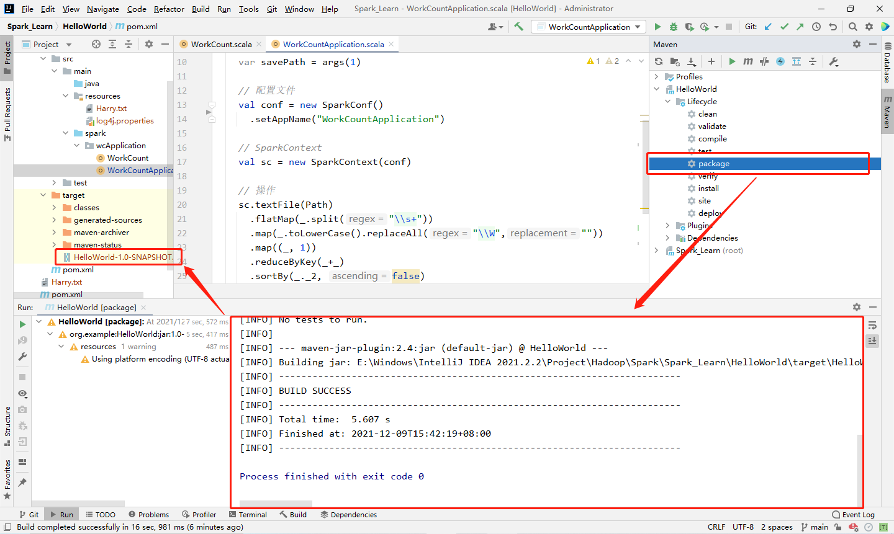Viewport: 894px width, 534px height.
Task: Select the clean lifecycle goal in Maven
Action: [x=707, y=113]
